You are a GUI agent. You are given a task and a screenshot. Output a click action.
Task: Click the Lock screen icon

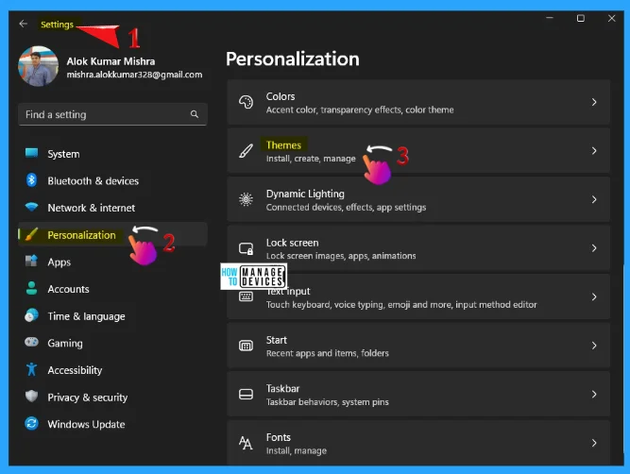click(246, 248)
